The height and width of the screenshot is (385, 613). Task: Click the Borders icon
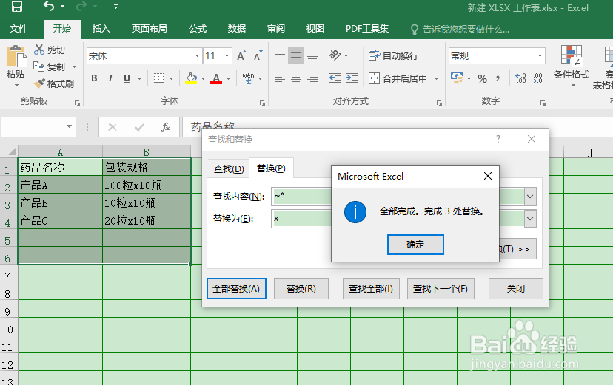coord(158,78)
